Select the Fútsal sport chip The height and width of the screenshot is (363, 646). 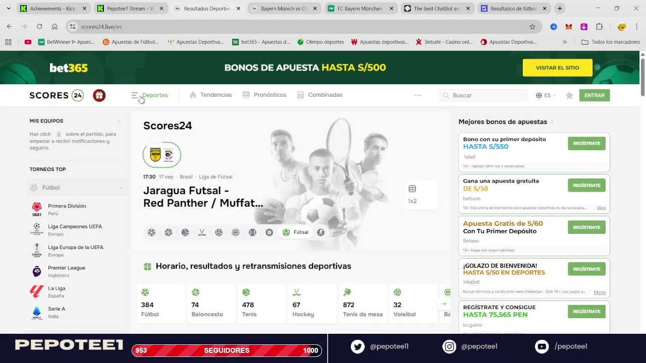click(296, 232)
